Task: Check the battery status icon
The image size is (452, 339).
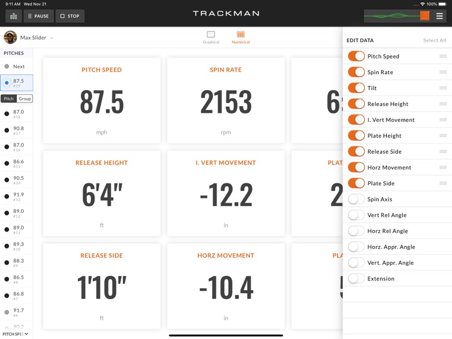Action: click(442, 4)
